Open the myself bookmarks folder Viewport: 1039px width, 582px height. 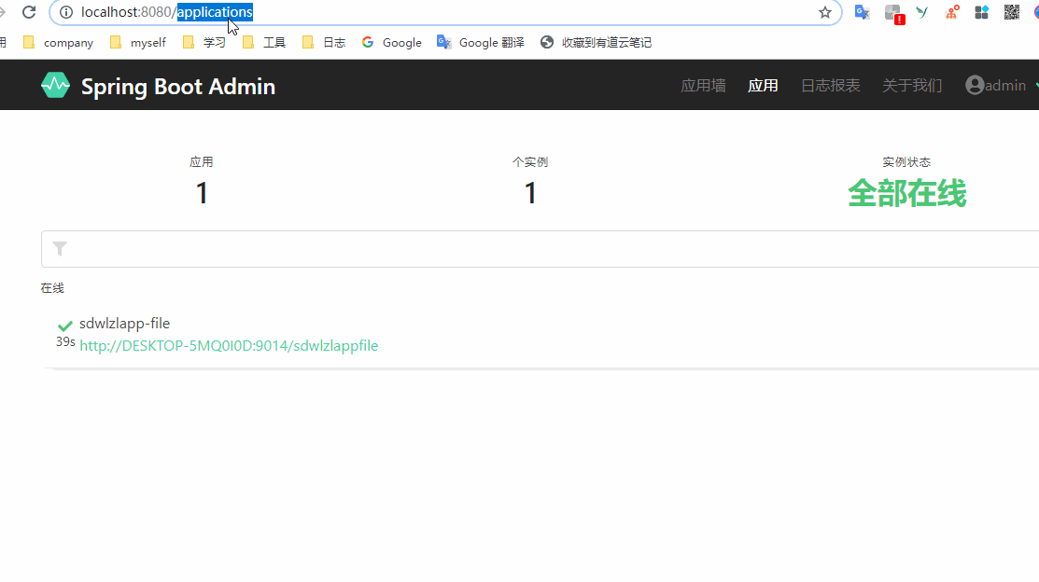(x=138, y=42)
